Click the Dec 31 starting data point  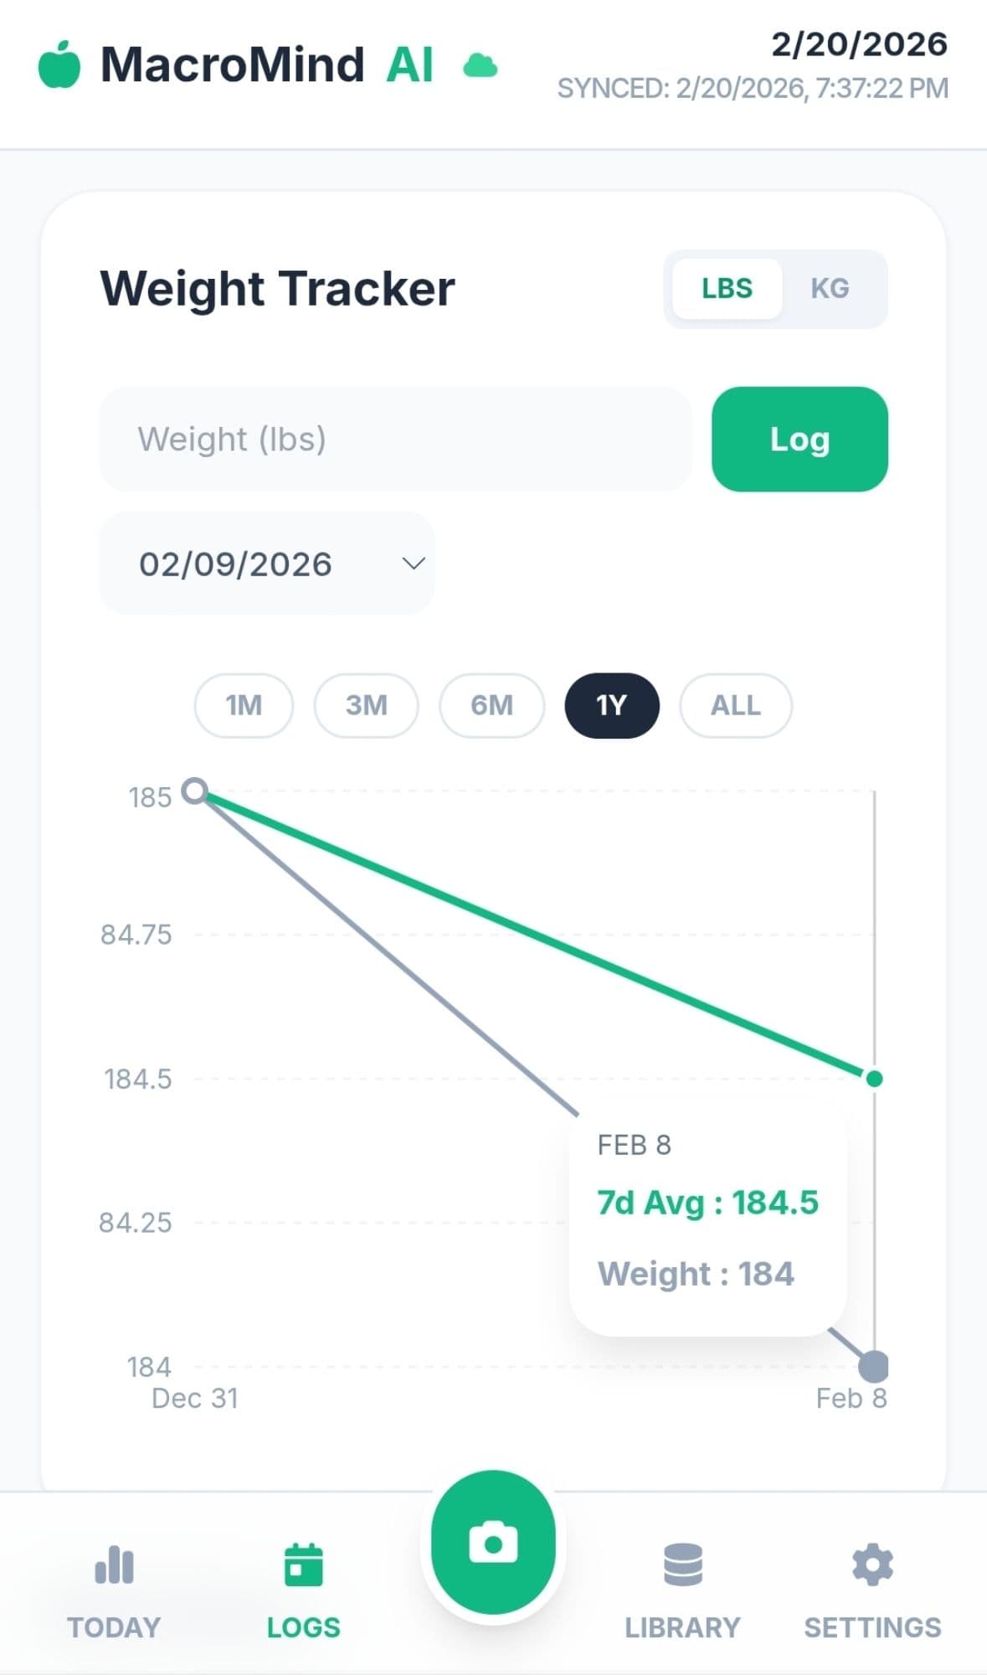[x=195, y=791]
